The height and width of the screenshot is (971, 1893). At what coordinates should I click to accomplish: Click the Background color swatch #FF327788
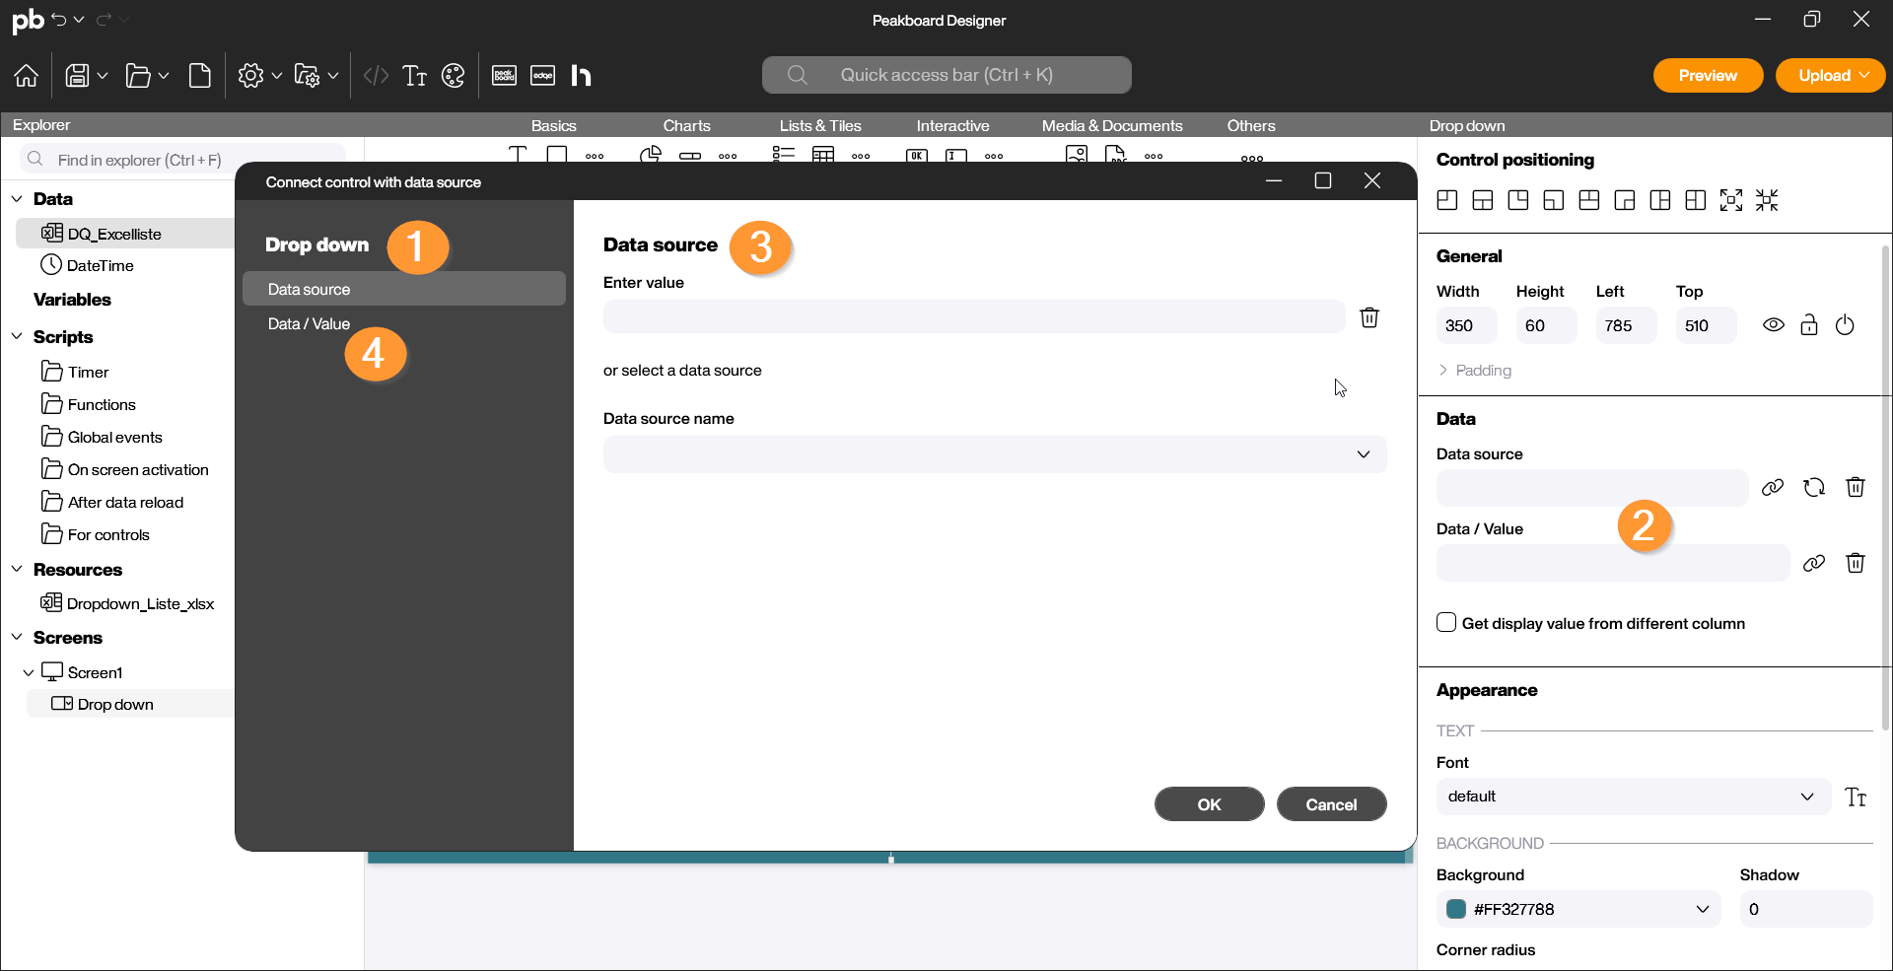click(1456, 909)
